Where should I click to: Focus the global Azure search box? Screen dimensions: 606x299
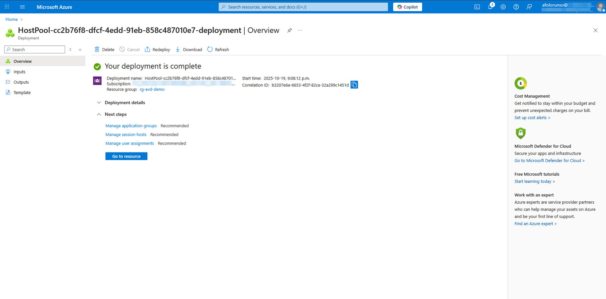click(x=303, y=7)
